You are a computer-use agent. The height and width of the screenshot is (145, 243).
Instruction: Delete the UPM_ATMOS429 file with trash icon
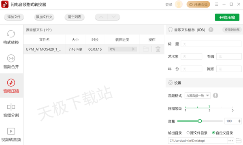[158, 49]
